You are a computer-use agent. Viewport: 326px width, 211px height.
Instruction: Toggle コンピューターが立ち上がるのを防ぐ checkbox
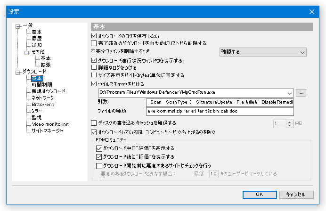94,132
